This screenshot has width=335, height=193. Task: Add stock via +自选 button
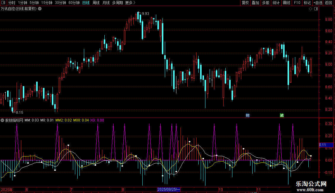(318, 3)
